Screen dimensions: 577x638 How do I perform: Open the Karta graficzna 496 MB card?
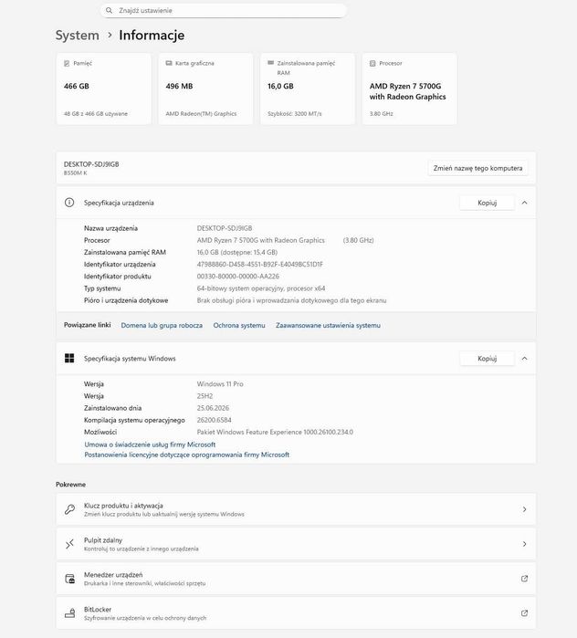205,89
